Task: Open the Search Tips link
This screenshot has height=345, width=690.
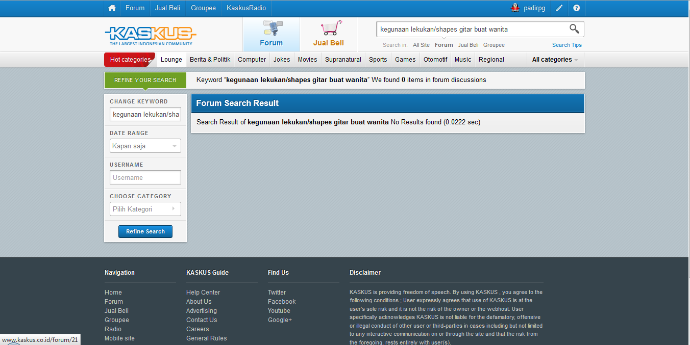Action: coord(567,45)
